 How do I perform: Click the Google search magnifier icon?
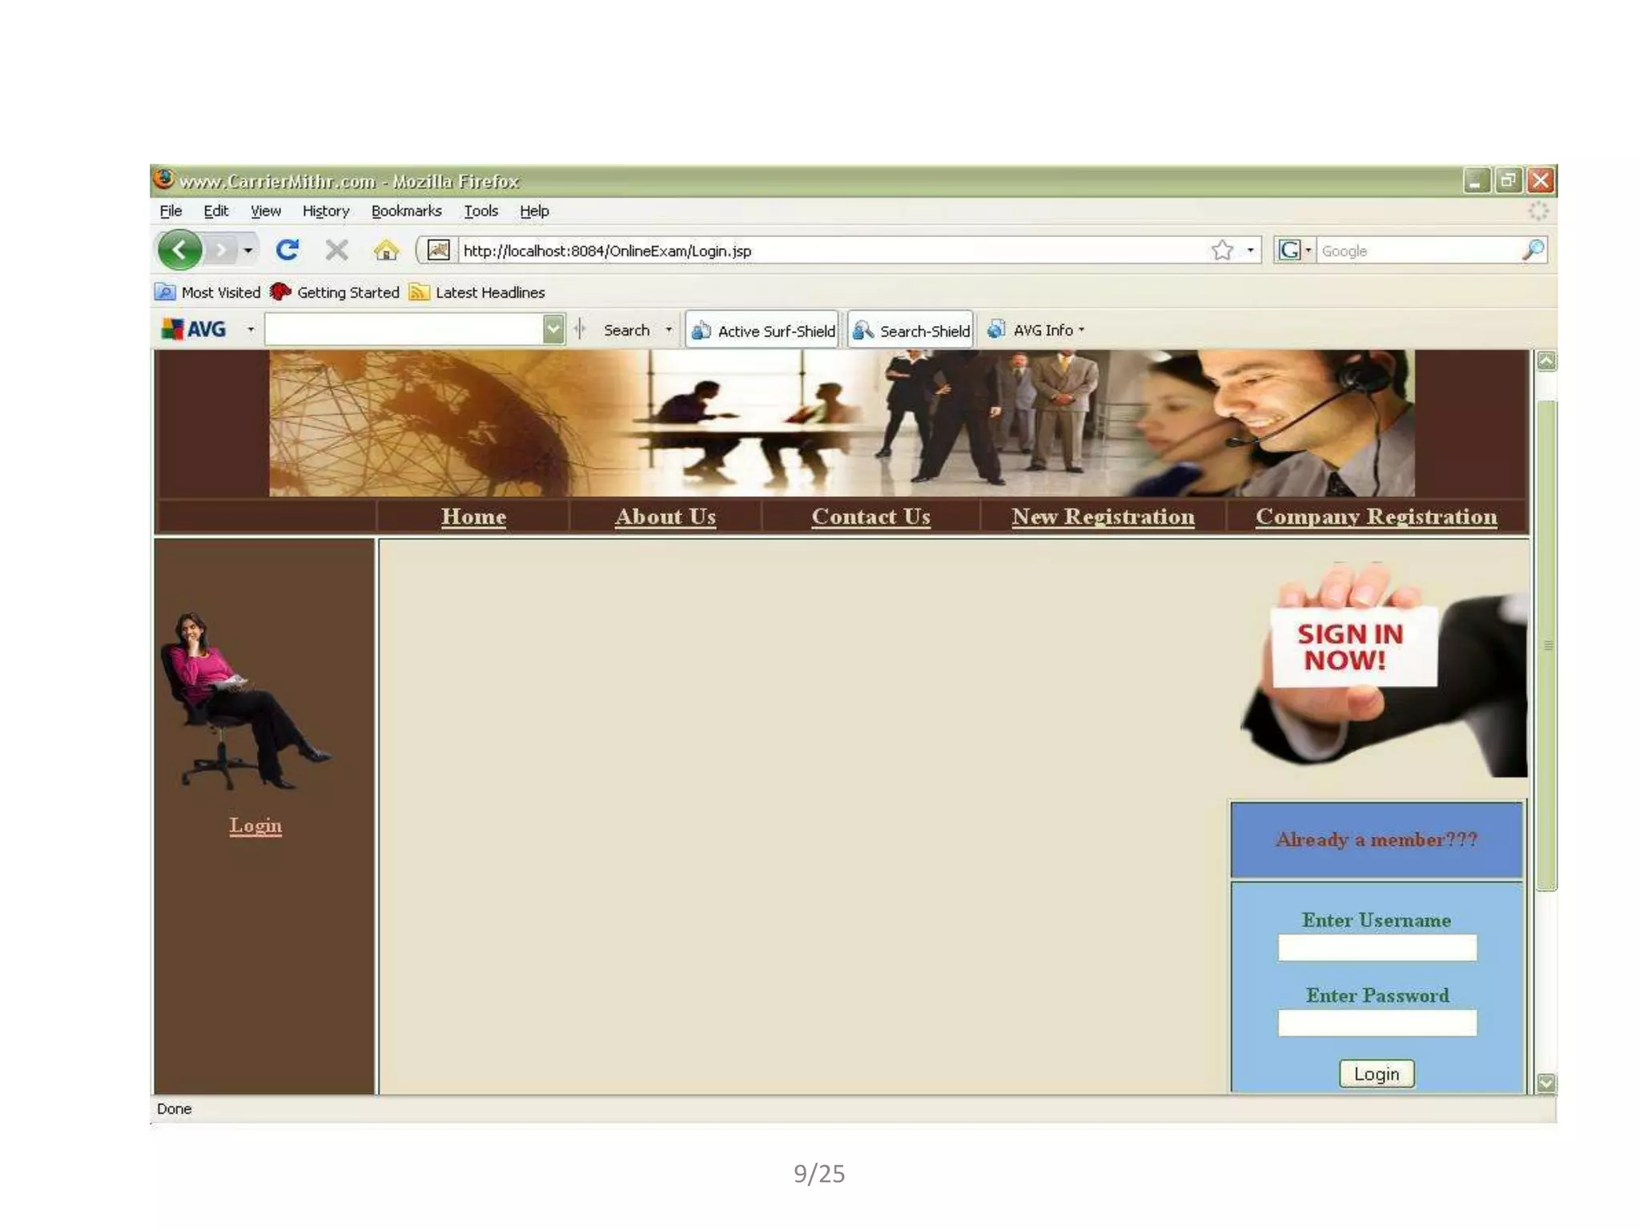point(1533,251)
